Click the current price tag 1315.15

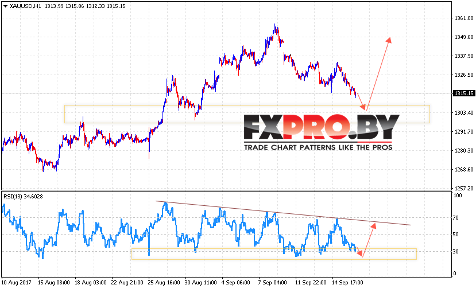463,93
